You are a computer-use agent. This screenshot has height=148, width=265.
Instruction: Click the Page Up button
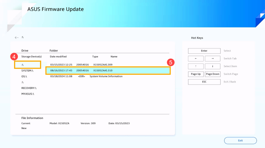pos(196,74)
